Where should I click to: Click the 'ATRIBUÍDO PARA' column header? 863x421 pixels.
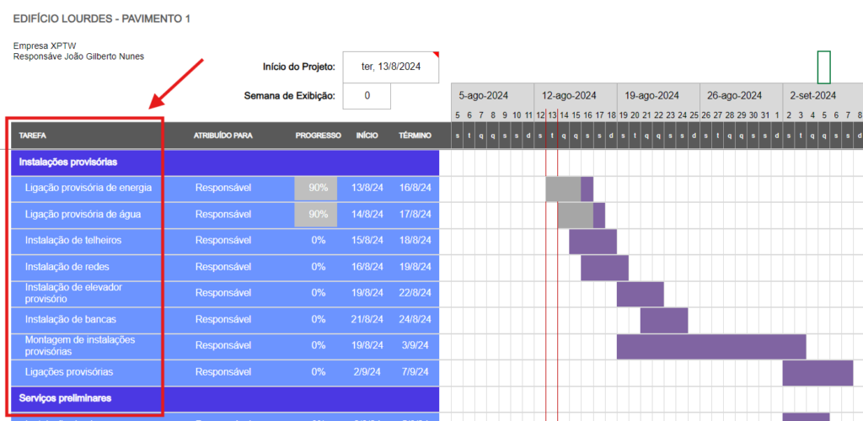pyautogui.click(x=222, y=136)
